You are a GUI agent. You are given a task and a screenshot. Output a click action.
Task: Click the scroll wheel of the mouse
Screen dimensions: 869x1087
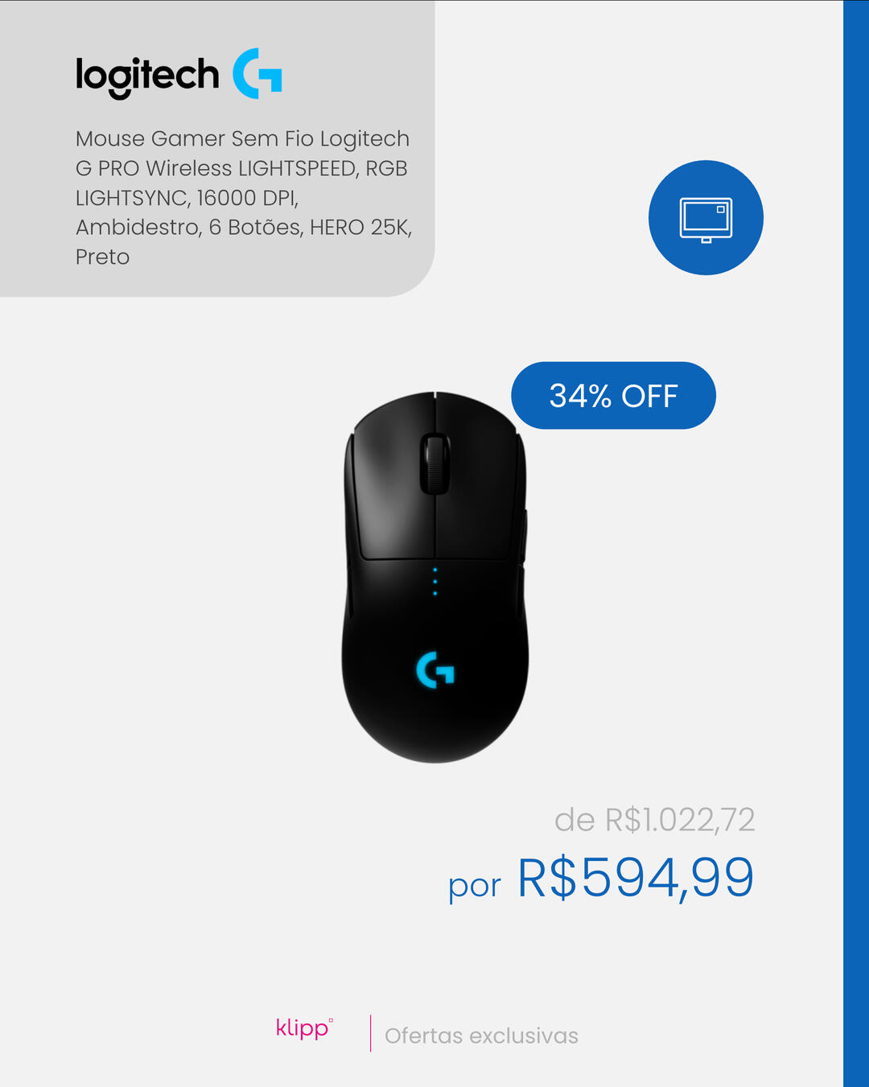coord(434,464)
